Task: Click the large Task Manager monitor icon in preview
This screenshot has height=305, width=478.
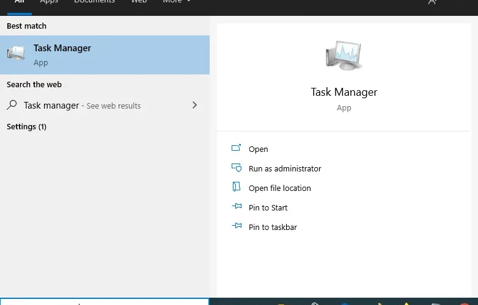Action: coord(344,56)
